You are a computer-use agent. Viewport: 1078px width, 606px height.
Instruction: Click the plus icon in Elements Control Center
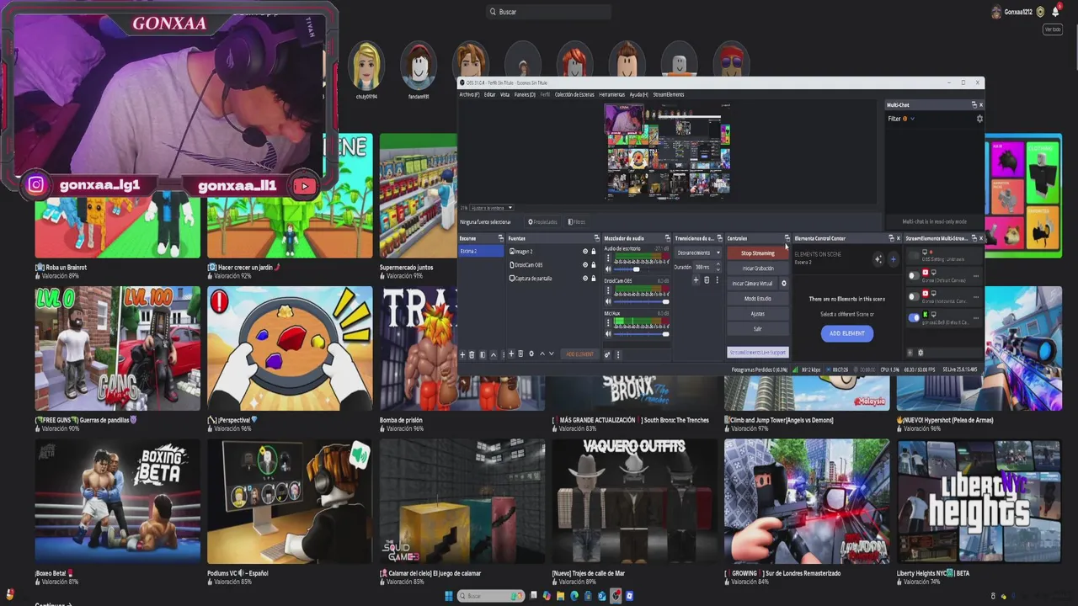point(894,259)
